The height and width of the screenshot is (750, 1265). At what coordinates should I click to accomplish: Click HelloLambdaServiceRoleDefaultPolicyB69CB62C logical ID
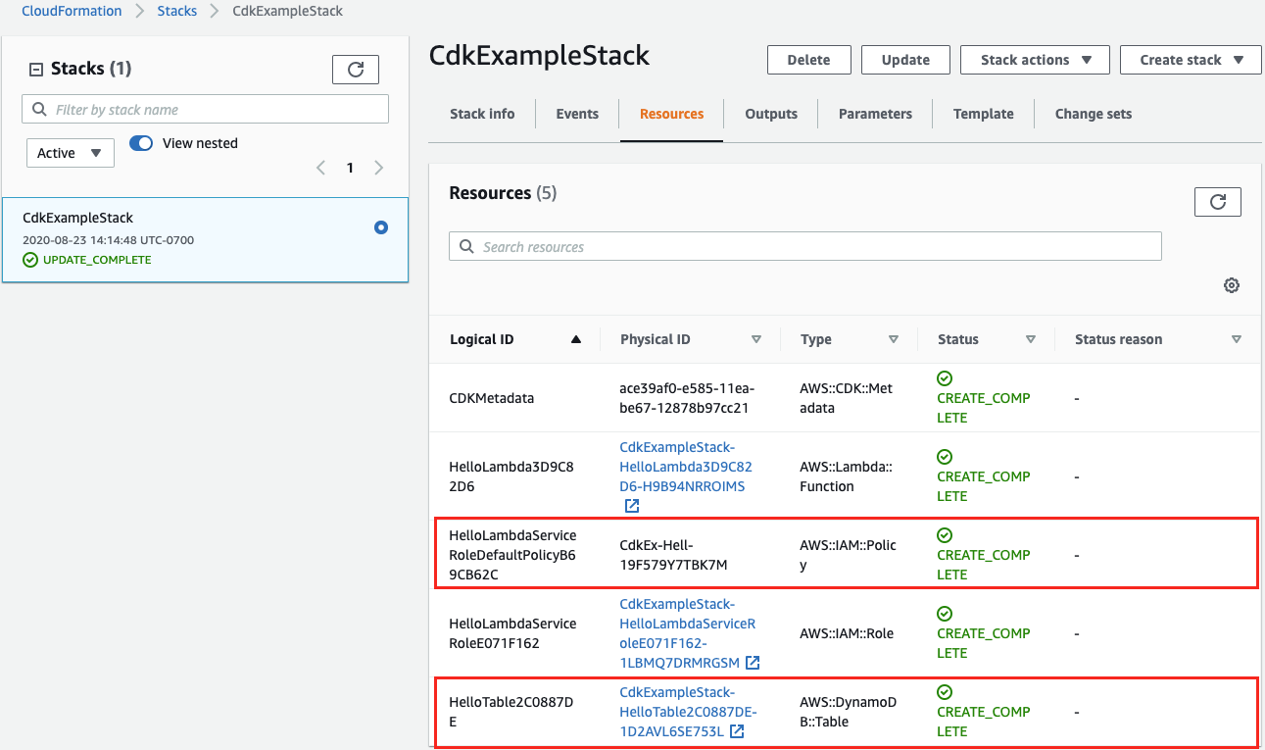click(x=512, y=555)
